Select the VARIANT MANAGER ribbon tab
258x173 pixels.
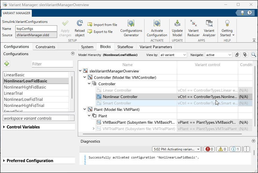(x=16, y=13)
